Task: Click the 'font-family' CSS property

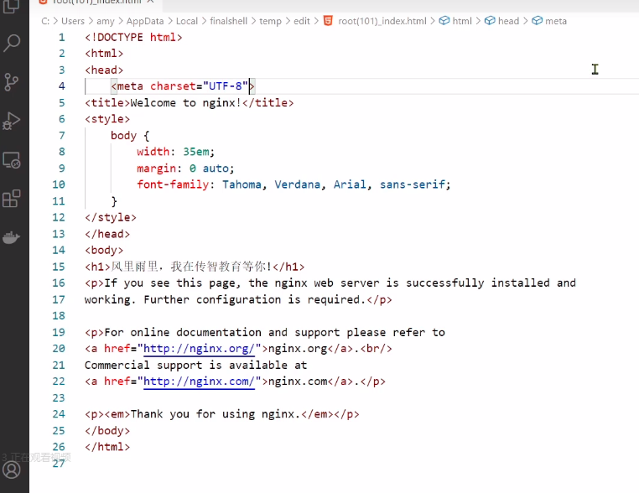Action: point(173,184)
